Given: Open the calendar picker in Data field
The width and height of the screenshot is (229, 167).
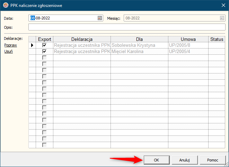Looking at the screenshot, I should [x=100, y=18].
